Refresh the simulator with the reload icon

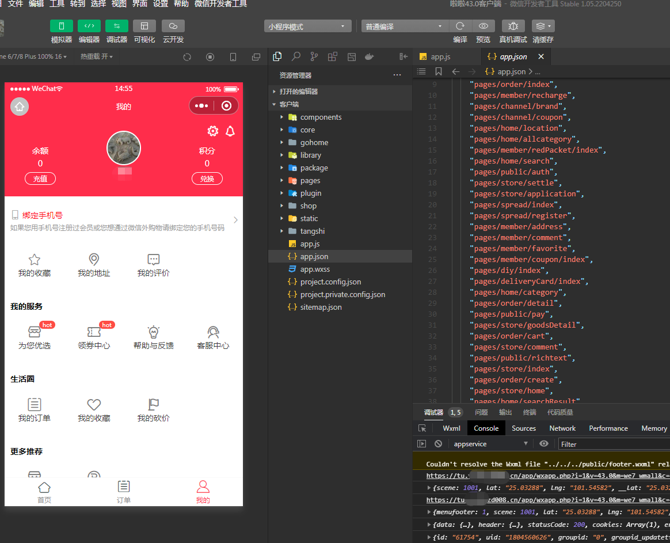pos(187,57)
